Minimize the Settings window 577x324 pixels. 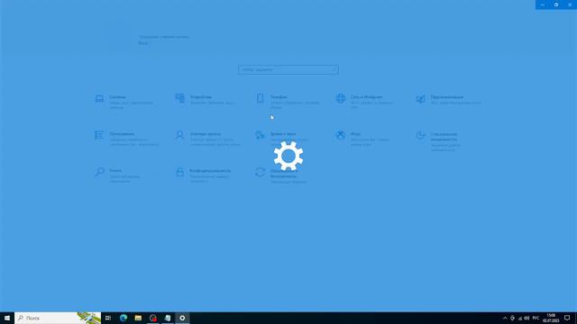pyautogui.click(x=543, y=4)
